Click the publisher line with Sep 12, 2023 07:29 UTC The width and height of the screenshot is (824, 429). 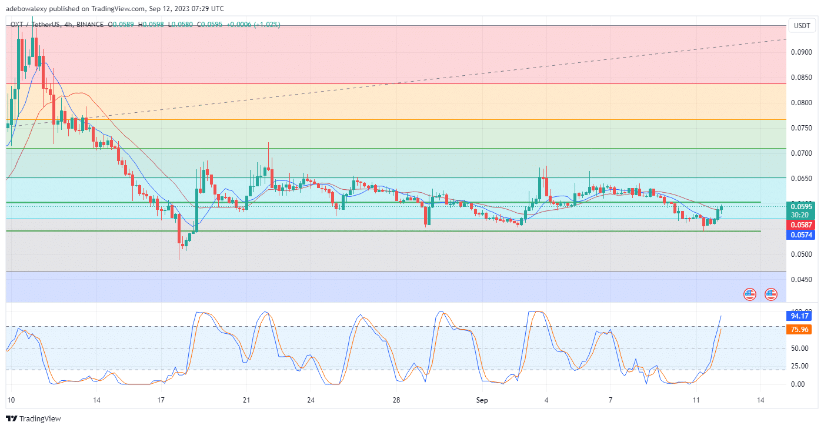(115, 8)
